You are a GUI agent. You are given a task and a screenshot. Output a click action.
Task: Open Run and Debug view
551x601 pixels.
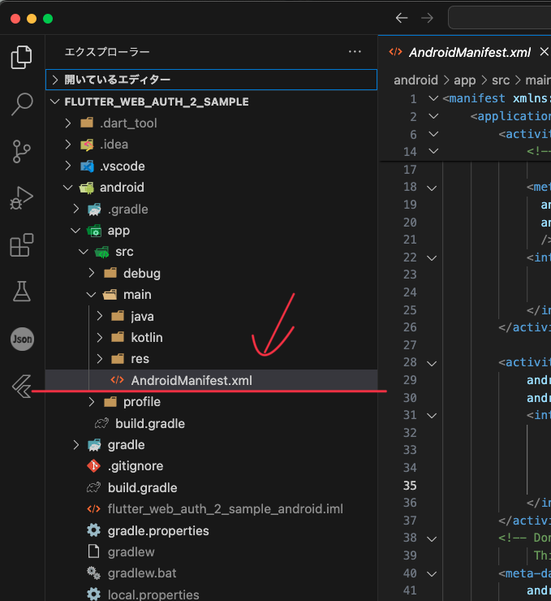[x=21, y=198]
